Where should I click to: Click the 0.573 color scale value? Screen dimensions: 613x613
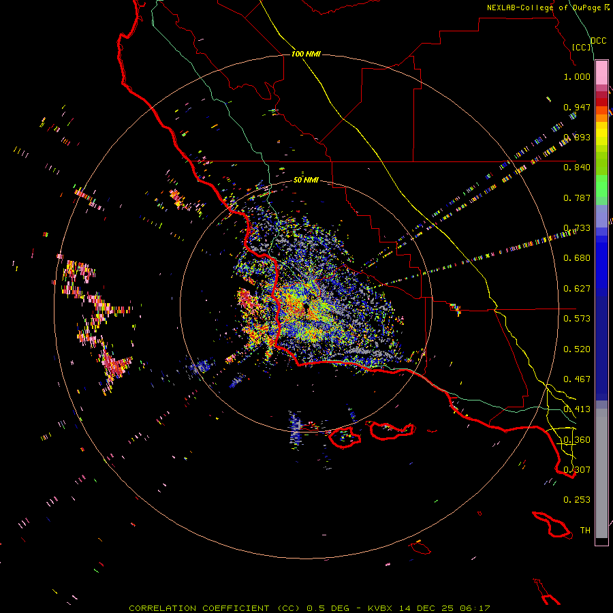coord(577,319)
